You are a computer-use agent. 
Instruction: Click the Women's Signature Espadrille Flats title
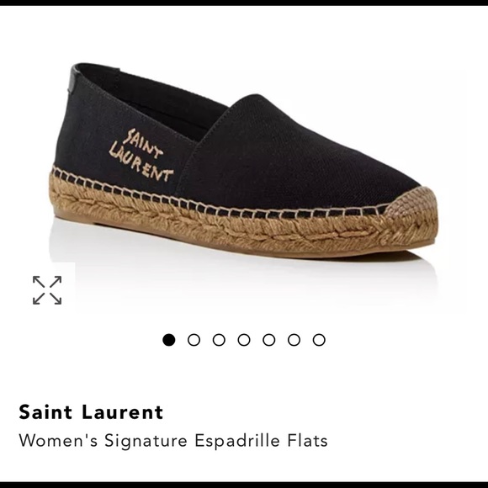pos(173,441)
